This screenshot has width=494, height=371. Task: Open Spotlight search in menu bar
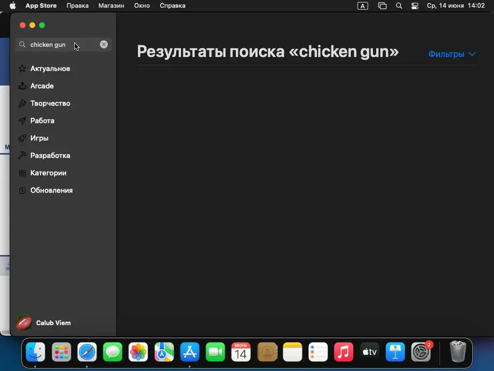tap(399, 6)
